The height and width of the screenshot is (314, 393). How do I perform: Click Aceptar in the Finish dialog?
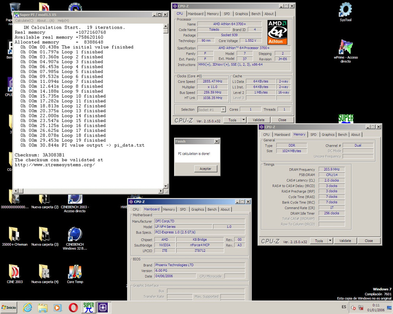click(x=206, y=169)
